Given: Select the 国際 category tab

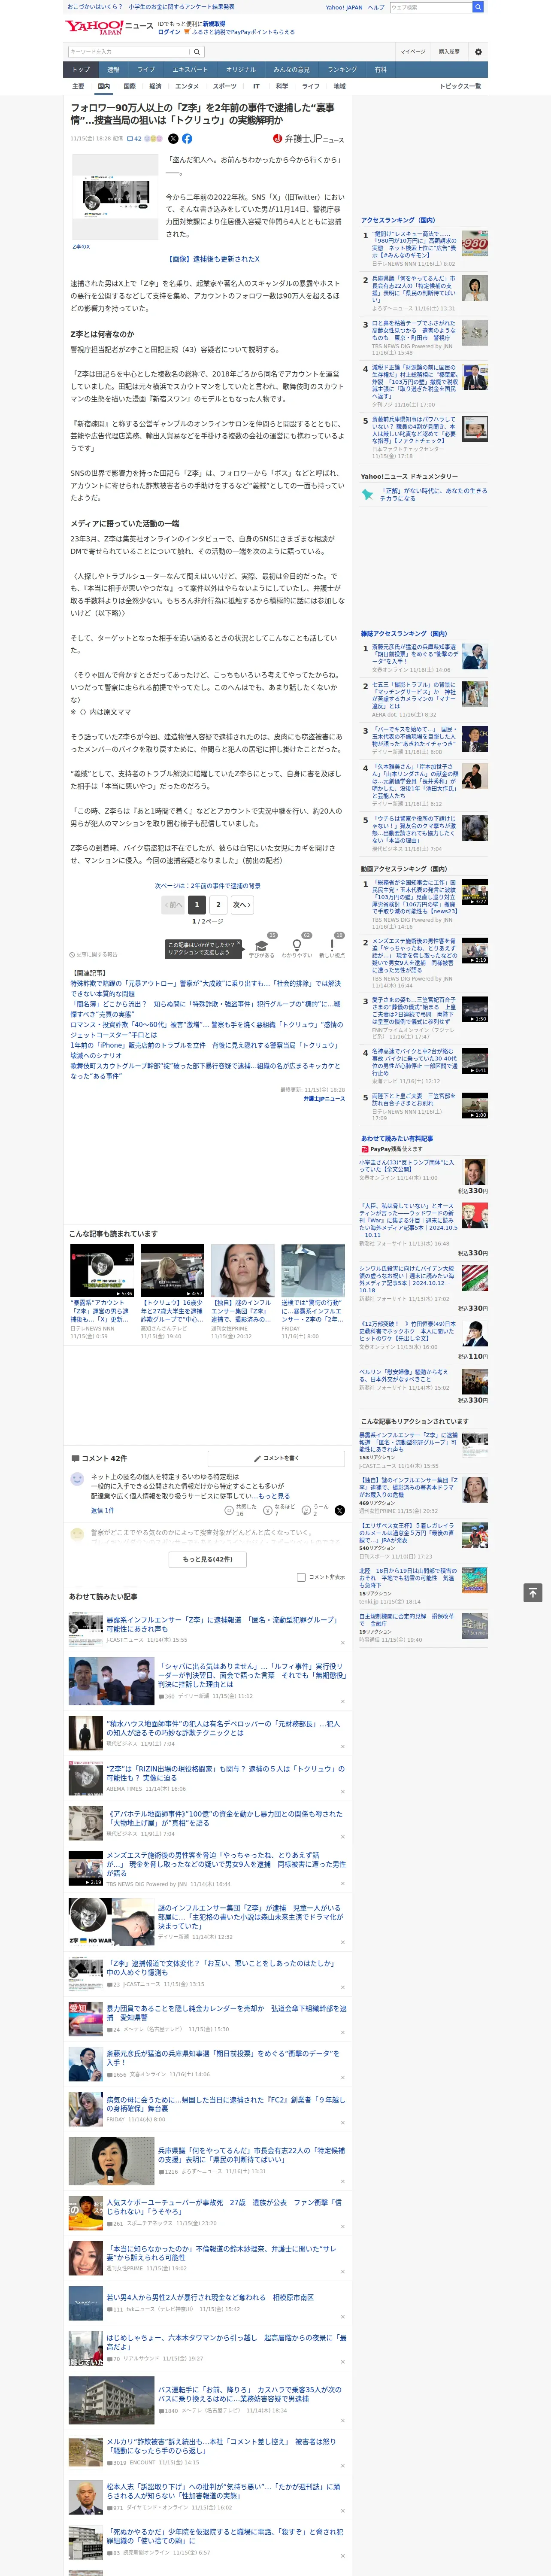Looking at the screenshot, I should pyautogui.click(x=129, y=86).
